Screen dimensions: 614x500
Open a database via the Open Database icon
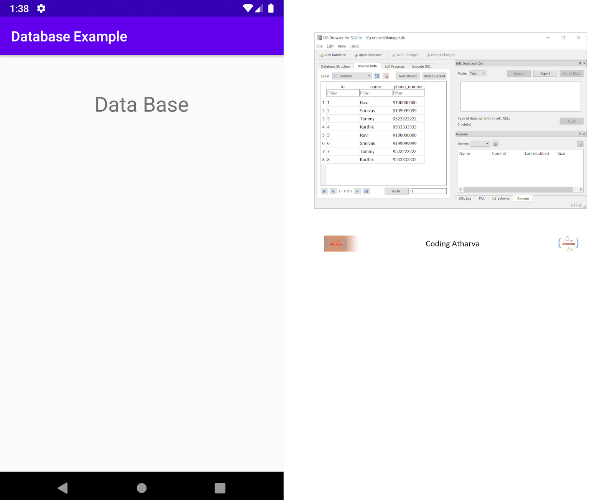click(356, 55)
